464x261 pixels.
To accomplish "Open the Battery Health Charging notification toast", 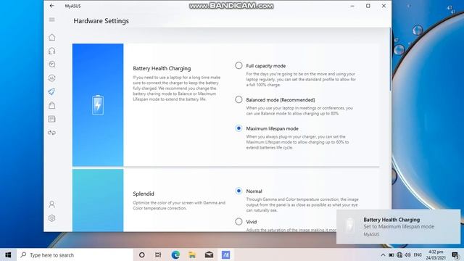I will tap(398, 227).
